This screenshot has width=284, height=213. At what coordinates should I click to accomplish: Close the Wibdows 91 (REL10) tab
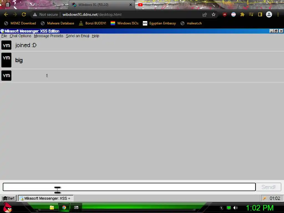tap(131, 5)
